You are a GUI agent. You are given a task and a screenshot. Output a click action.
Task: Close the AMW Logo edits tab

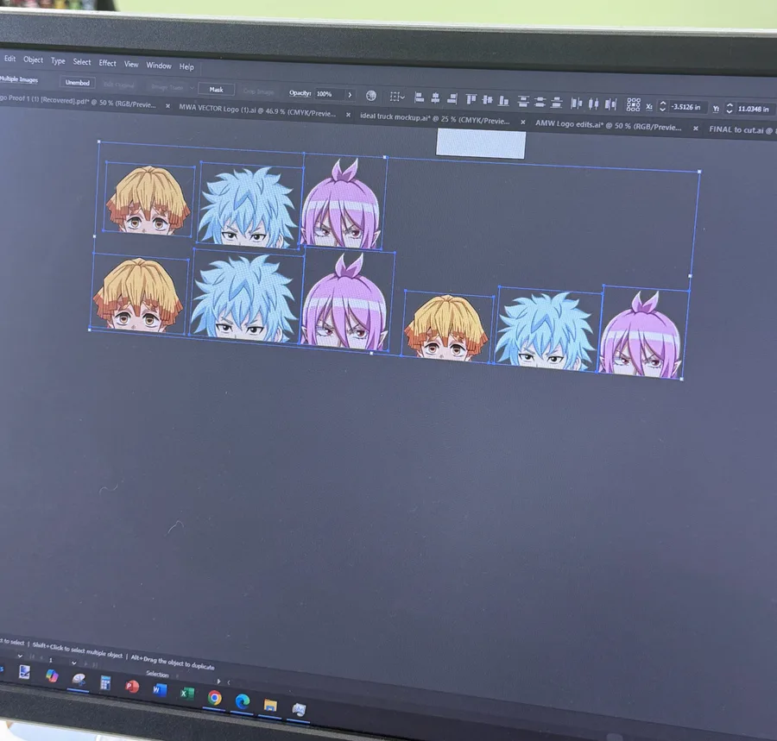click(696, 129)
